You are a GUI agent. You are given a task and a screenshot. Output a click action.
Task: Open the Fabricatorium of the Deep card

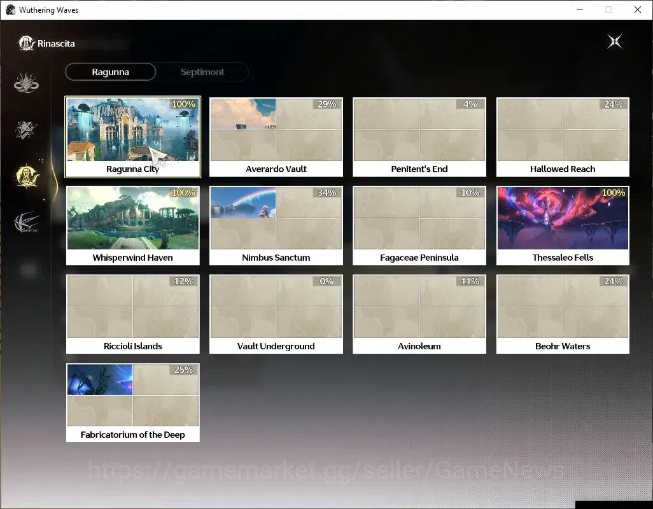pos(133,403)
